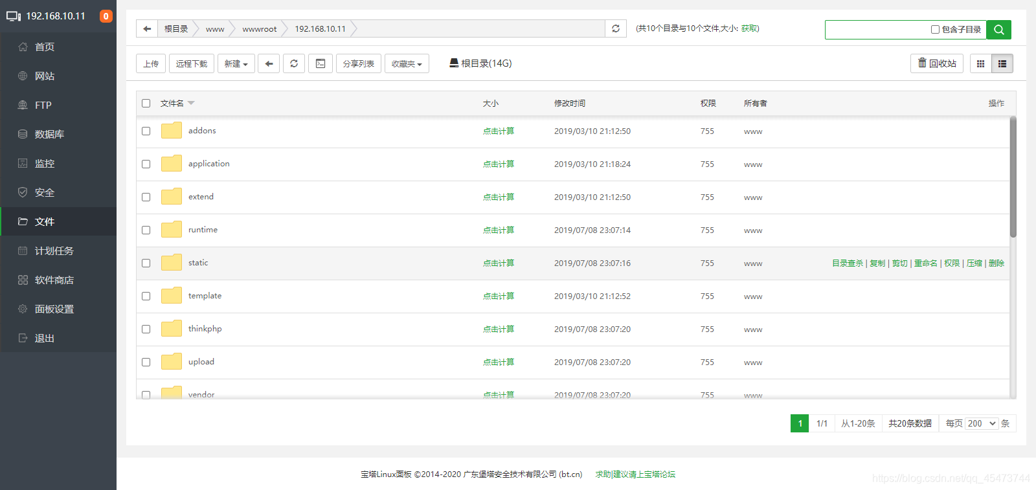1036x490 pixels.
Task: Check the static folder checkbox
Action: click(146, 263)
